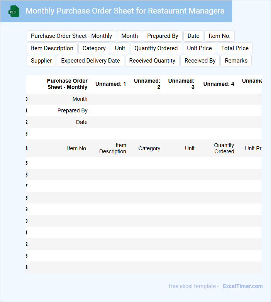
Task: Select the 'Remarks' tag
Action: pyautogui.click(x=236, y=61)
